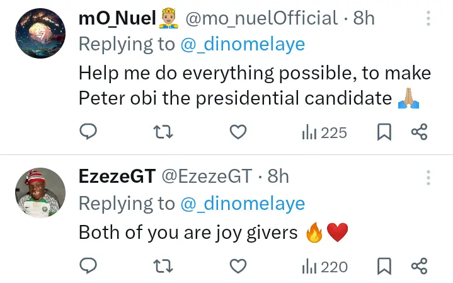Retweet EzezeGT's joy givers tweet
The image size is (453, 283).
coord(163,267)
